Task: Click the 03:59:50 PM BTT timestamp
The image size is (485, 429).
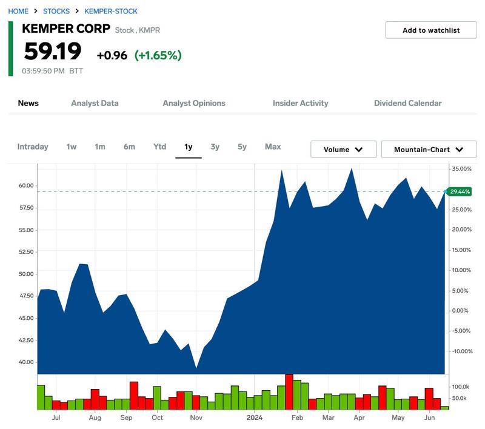Action: [52, 71]
